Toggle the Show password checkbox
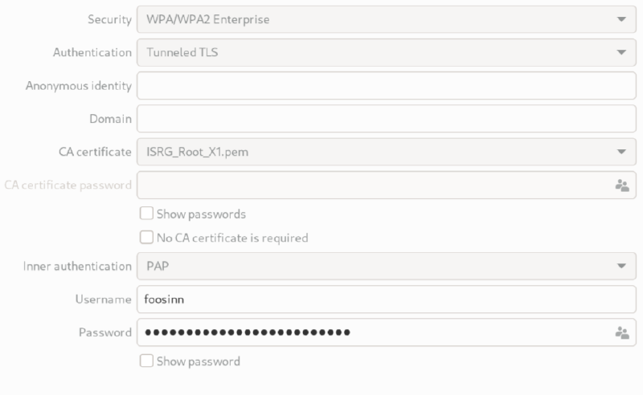 click(146, 361)
